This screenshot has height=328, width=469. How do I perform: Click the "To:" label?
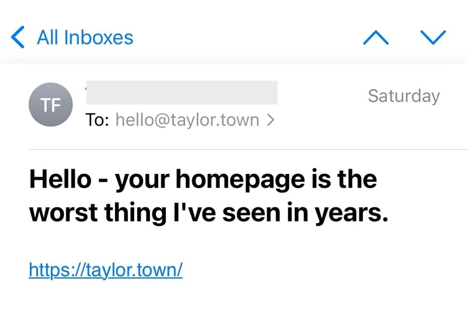[97, 120]
